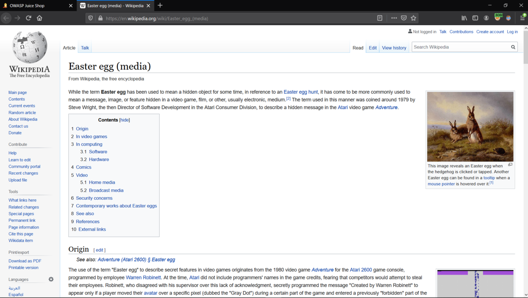The width and height of the screenshot is (528, 298).
Task: Hide the Contents table
Action: click(x=125, y=120)
